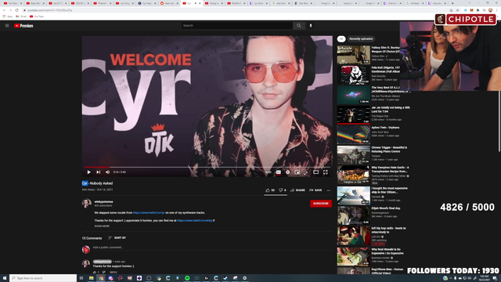Open the YouTube bookmark
The width and height of the screenshot is (501, 282).
37,16
